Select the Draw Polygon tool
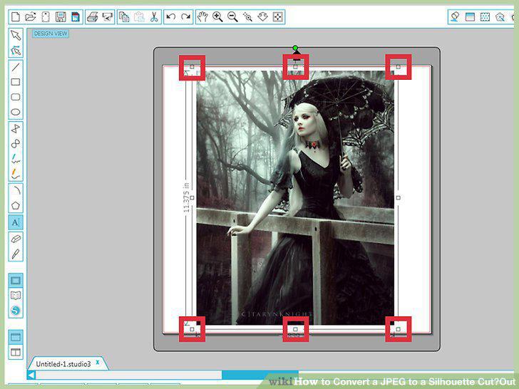This screenshot has height=389, width=519. coord(16,129)
